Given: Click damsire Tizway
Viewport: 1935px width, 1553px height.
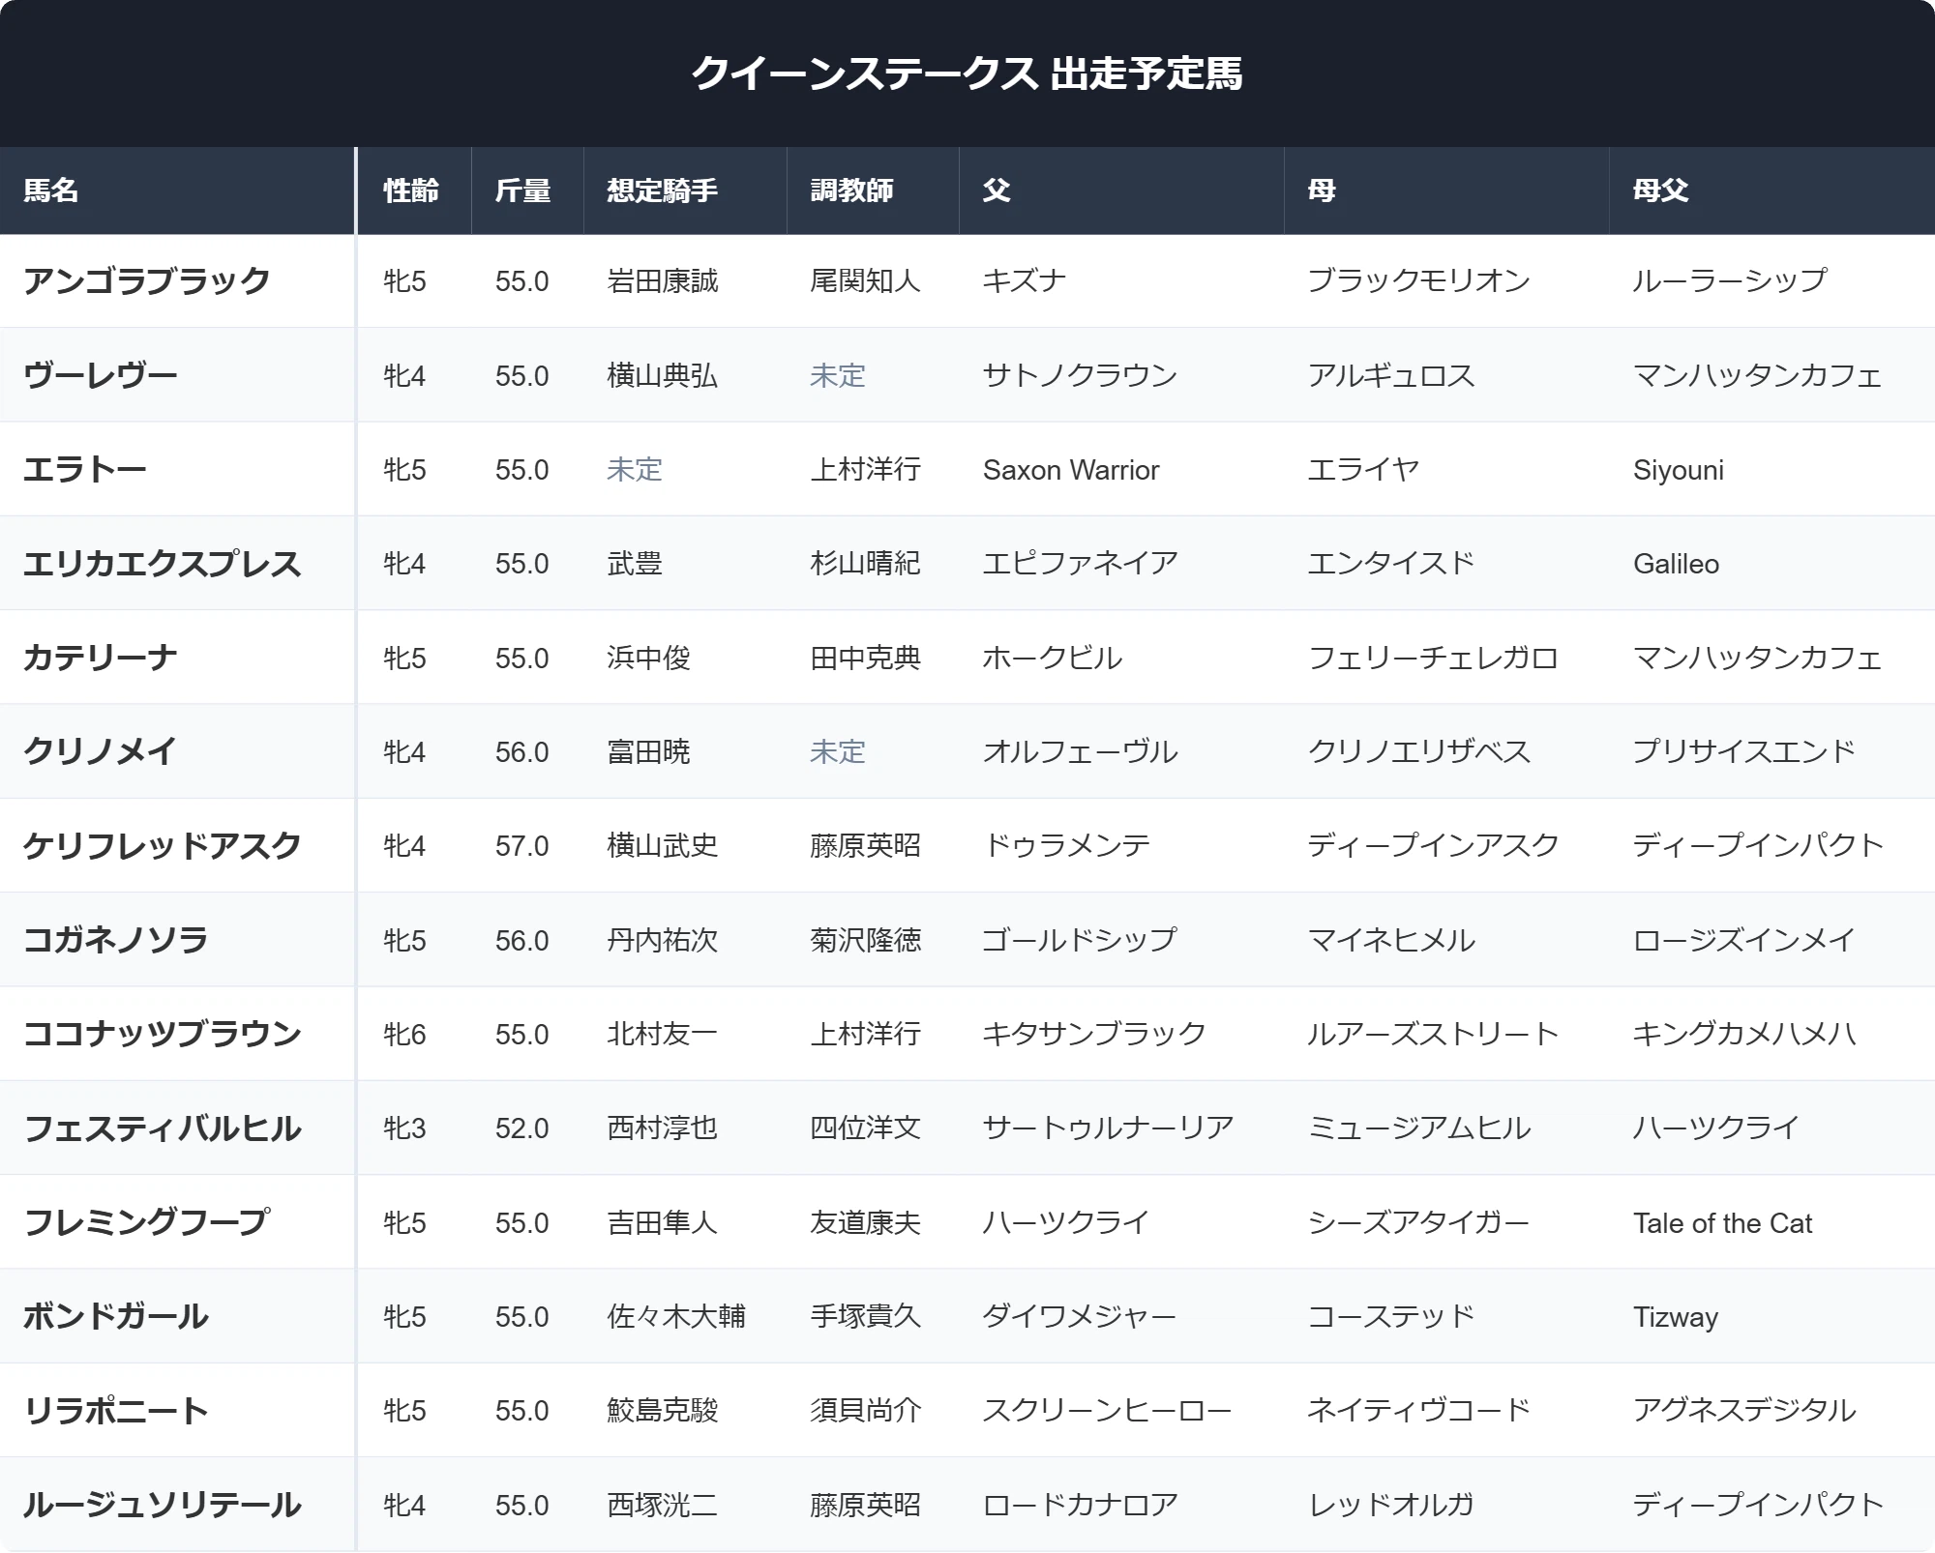Looking at the screenshot, I should coord(1676,1317).
